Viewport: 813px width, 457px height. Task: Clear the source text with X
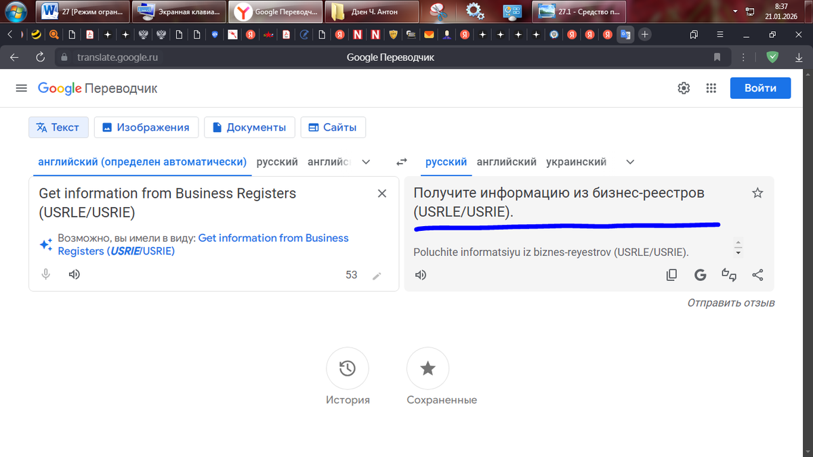pos(382,194)
